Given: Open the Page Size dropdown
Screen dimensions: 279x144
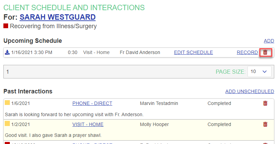Looking at the screenshot, I should (x=259, y=72).
